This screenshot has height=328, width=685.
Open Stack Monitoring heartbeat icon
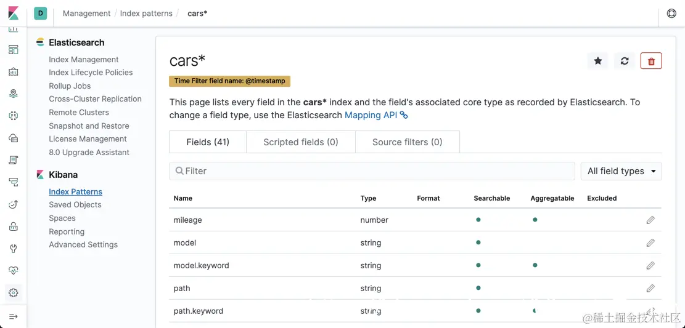point(14,271)
